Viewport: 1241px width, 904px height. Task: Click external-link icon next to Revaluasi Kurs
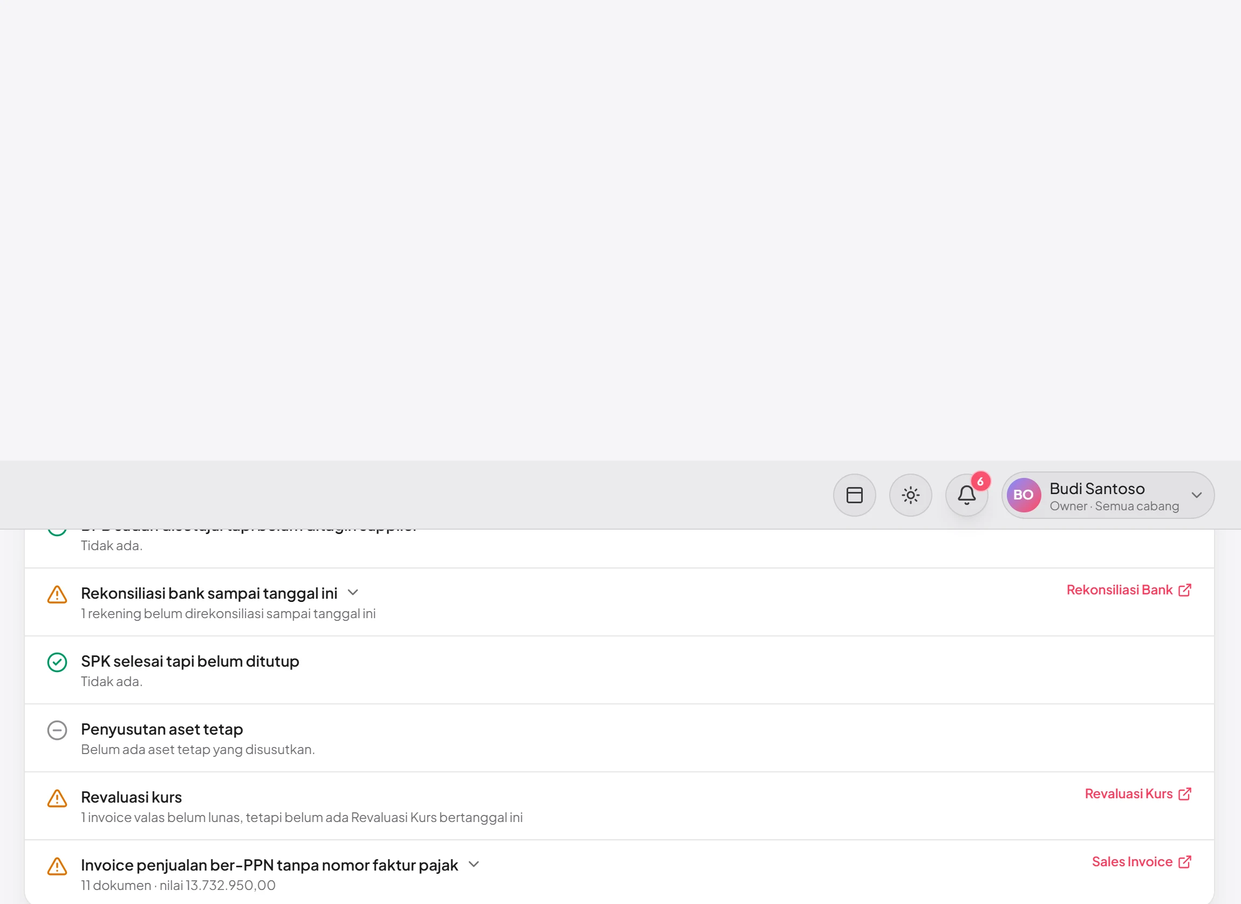(1185, 794)
